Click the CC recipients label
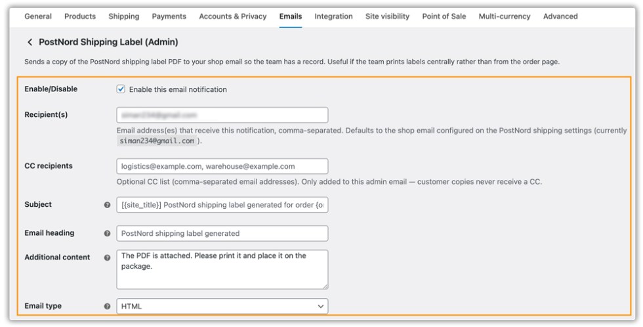This screenshot has width=643, height=327. point(49,165)
